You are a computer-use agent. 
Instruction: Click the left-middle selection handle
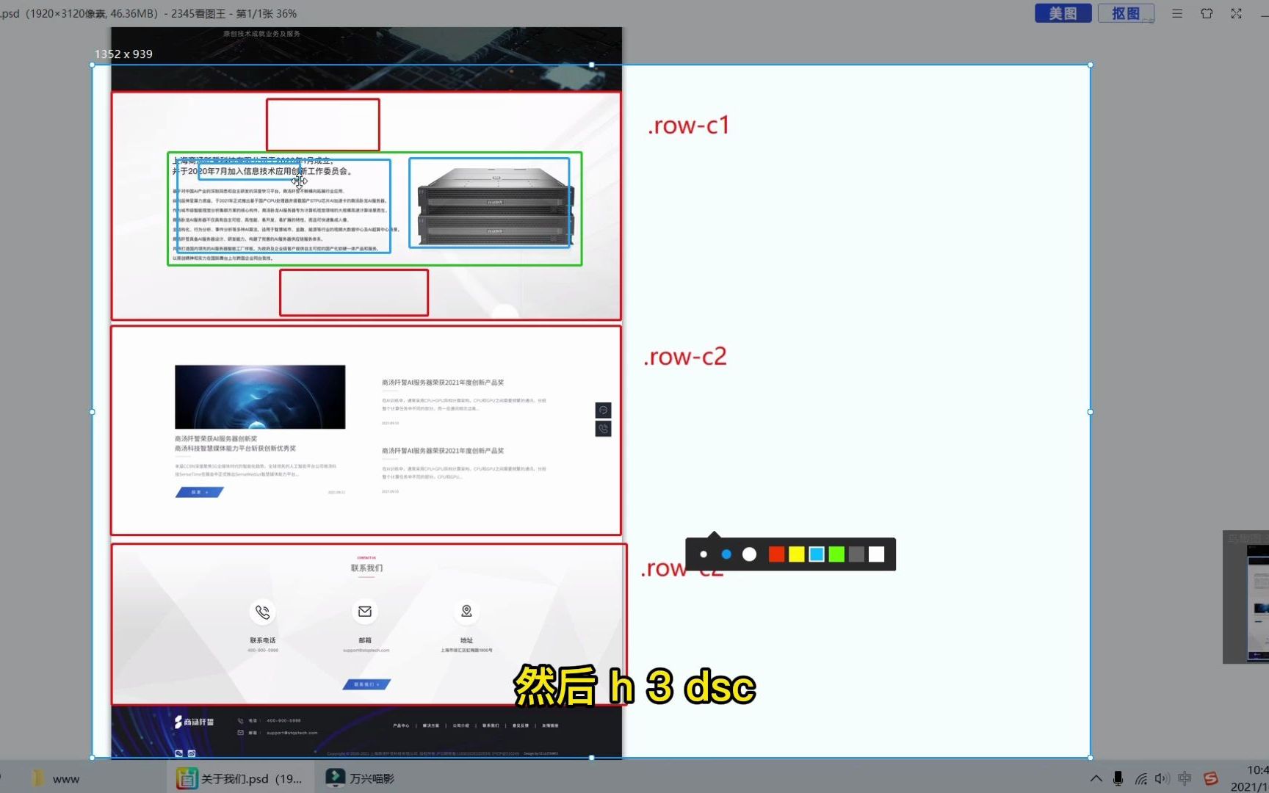pyautogui.click(x=92, y=412)
